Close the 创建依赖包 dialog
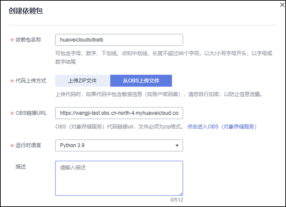Image resolution: width=286 pixels, height=207 pixels. click(282, 5)
